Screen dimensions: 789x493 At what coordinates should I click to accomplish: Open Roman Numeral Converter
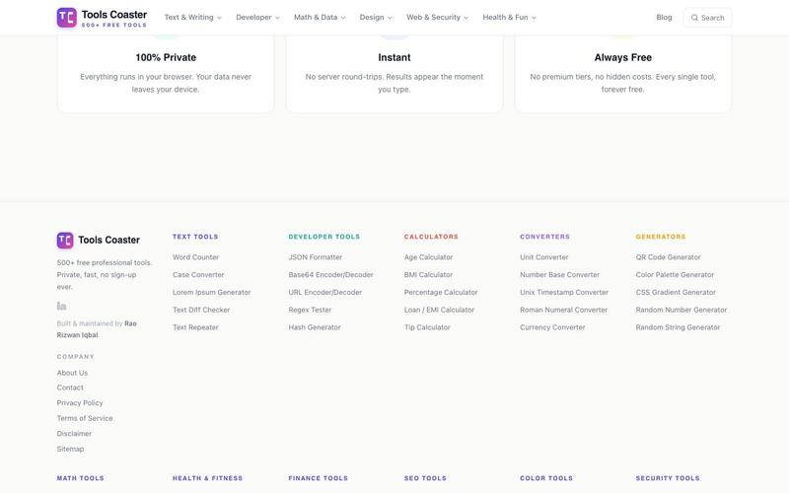563,310
